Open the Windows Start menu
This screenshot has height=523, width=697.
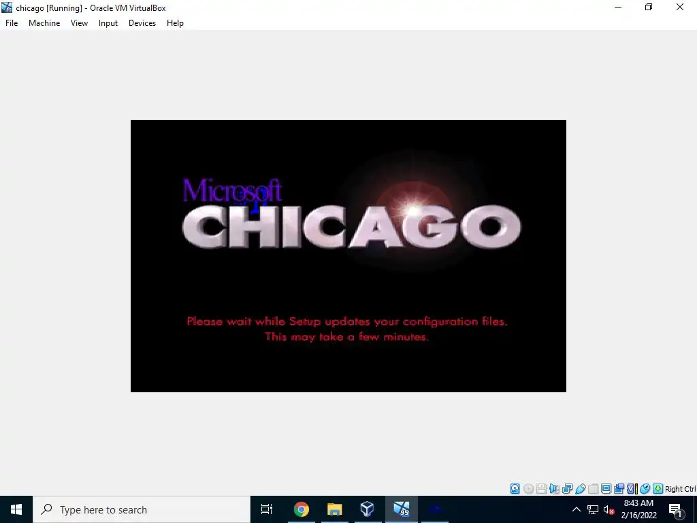tap(16, 509)
